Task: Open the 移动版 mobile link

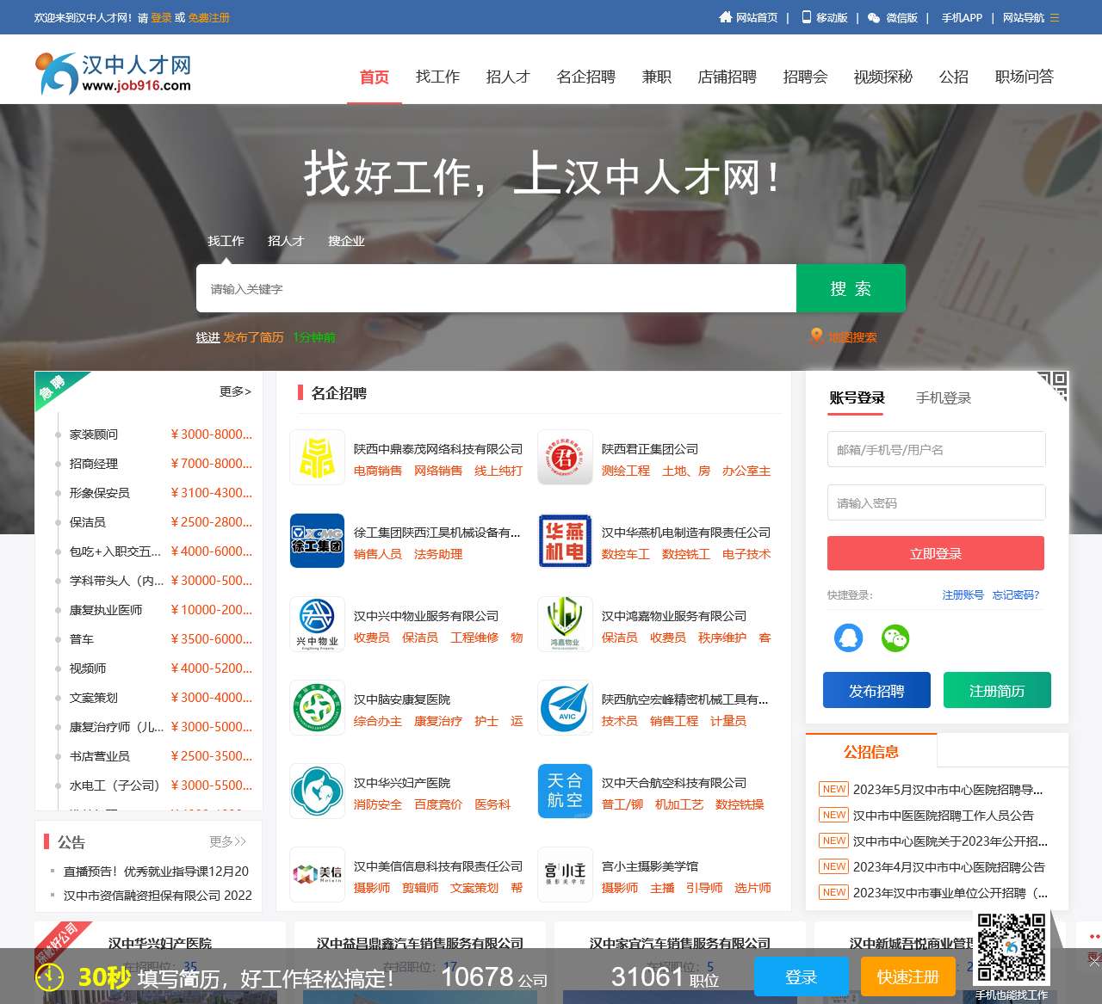Action: [825, 17]
